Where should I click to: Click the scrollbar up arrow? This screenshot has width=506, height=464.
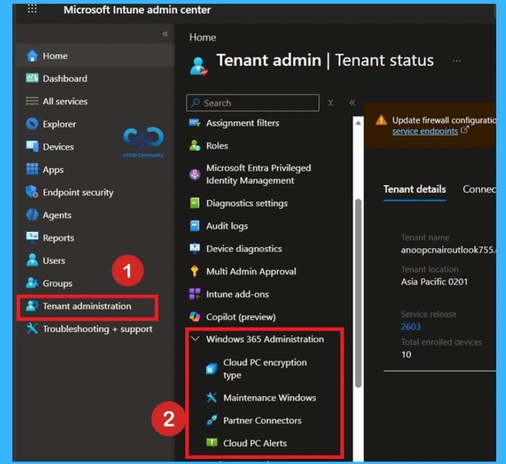(x=358, y=123)
